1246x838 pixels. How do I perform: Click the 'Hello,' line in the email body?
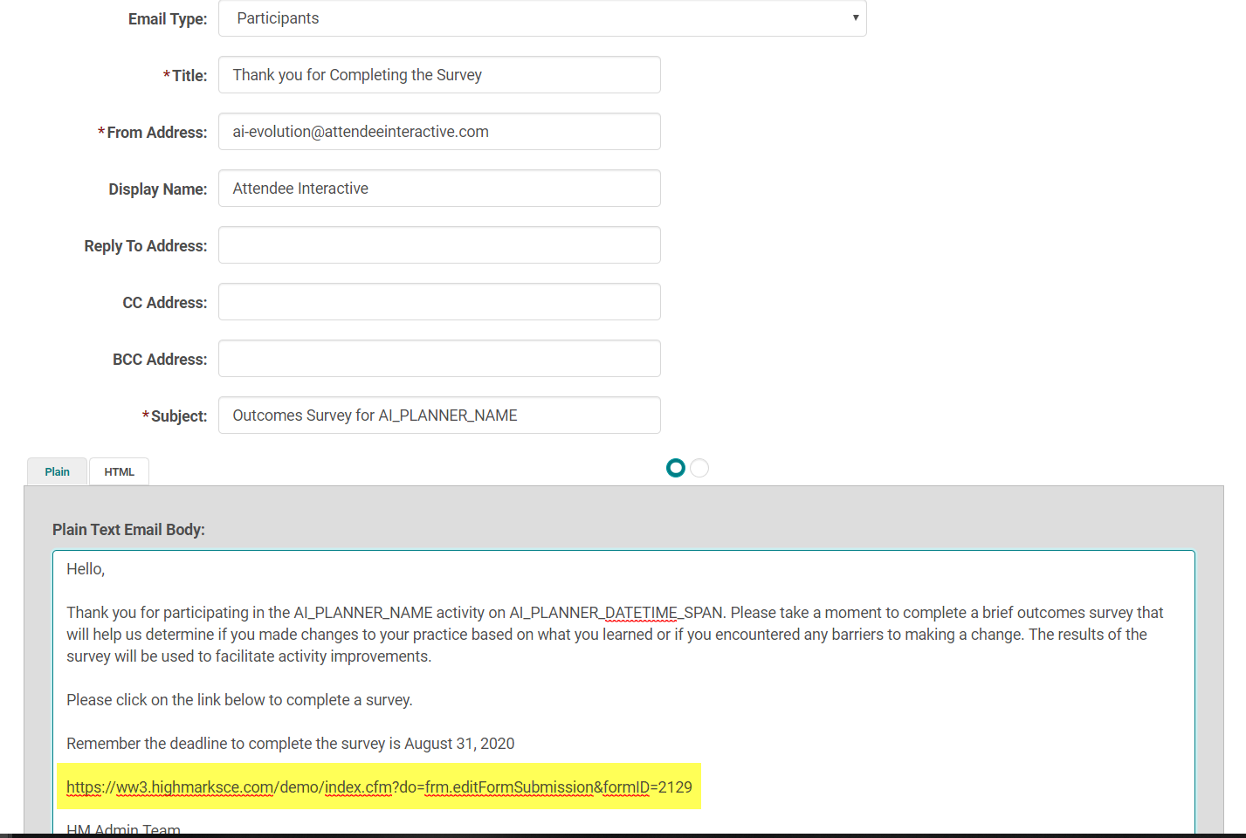point(86,569)
